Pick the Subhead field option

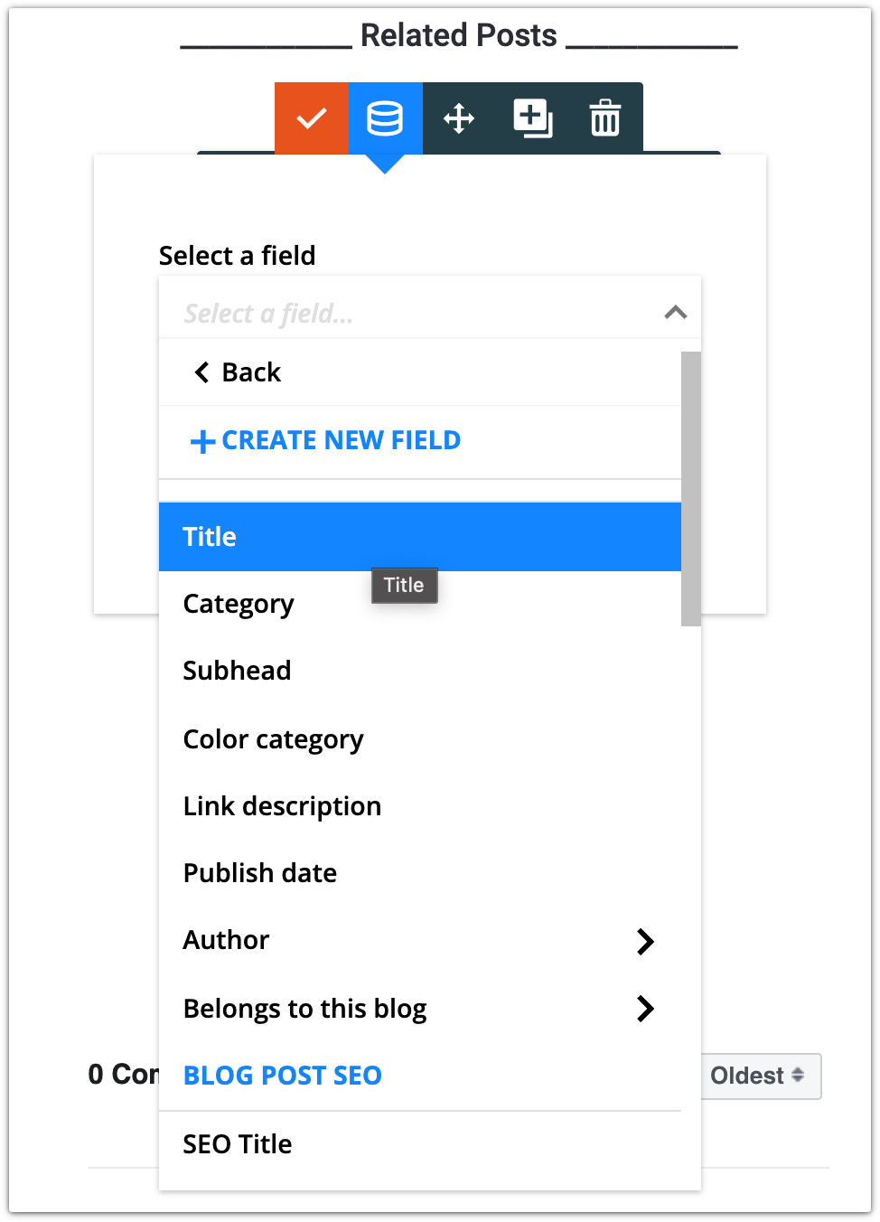[420, 671]
